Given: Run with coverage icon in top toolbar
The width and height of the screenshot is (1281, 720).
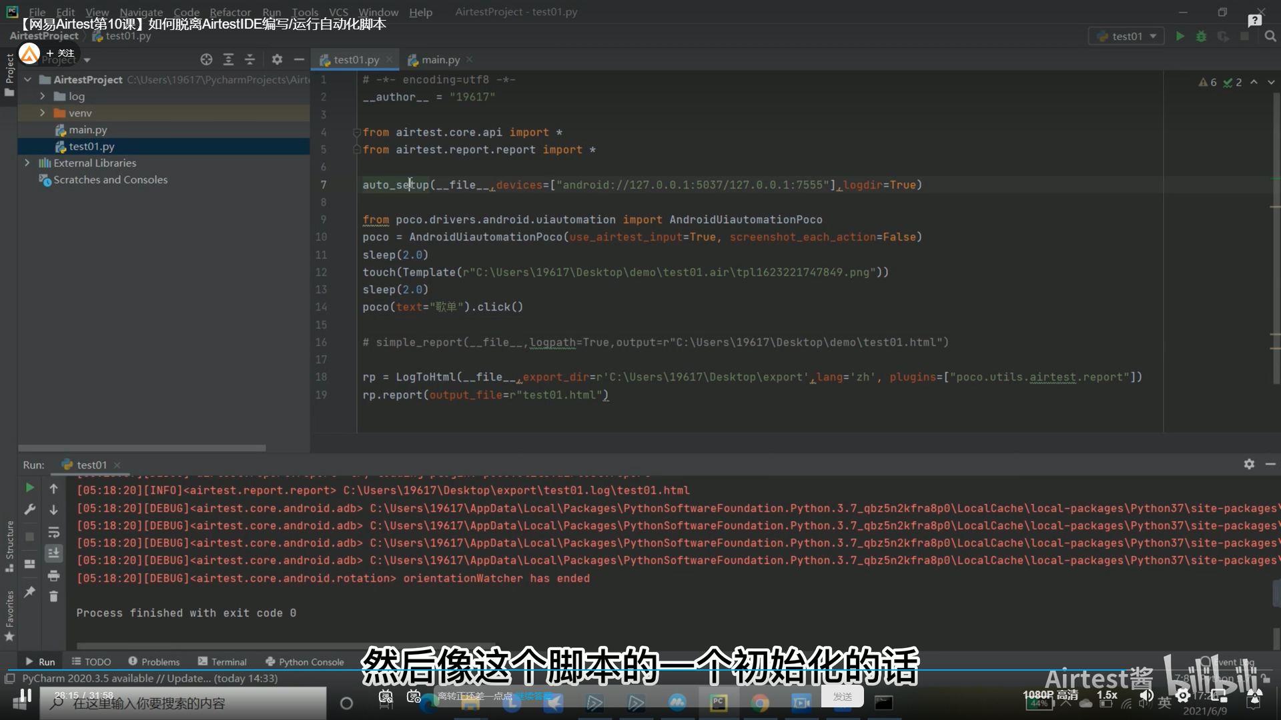Looking at the screenshot, I should point(1223,37).
